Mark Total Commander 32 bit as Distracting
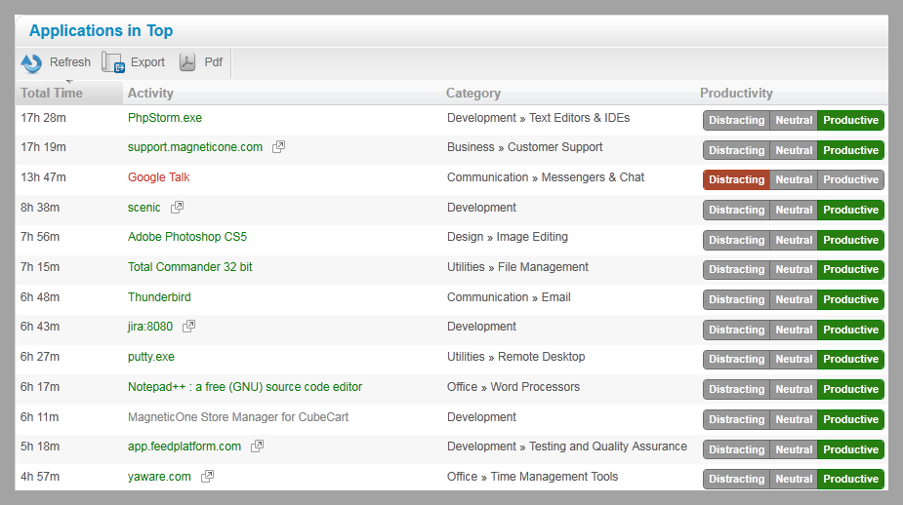 point(737,269)
